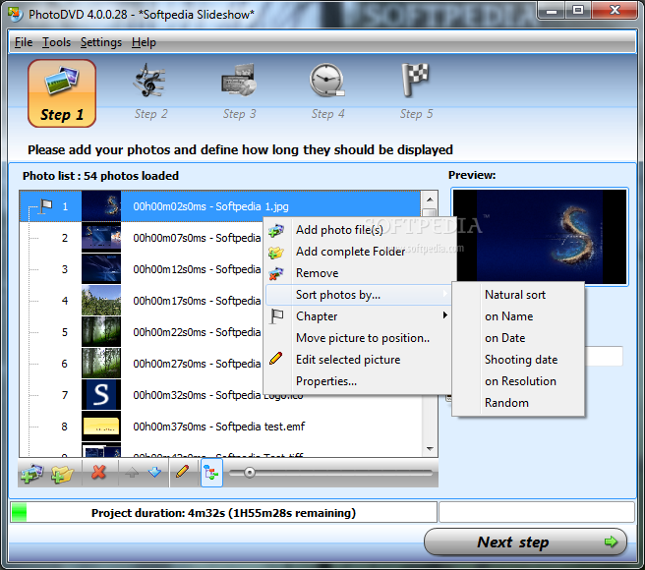This screenshot has height=570, width=645.
Task: Click the add photo files toolbar icon
Action: tap(31, 473)
